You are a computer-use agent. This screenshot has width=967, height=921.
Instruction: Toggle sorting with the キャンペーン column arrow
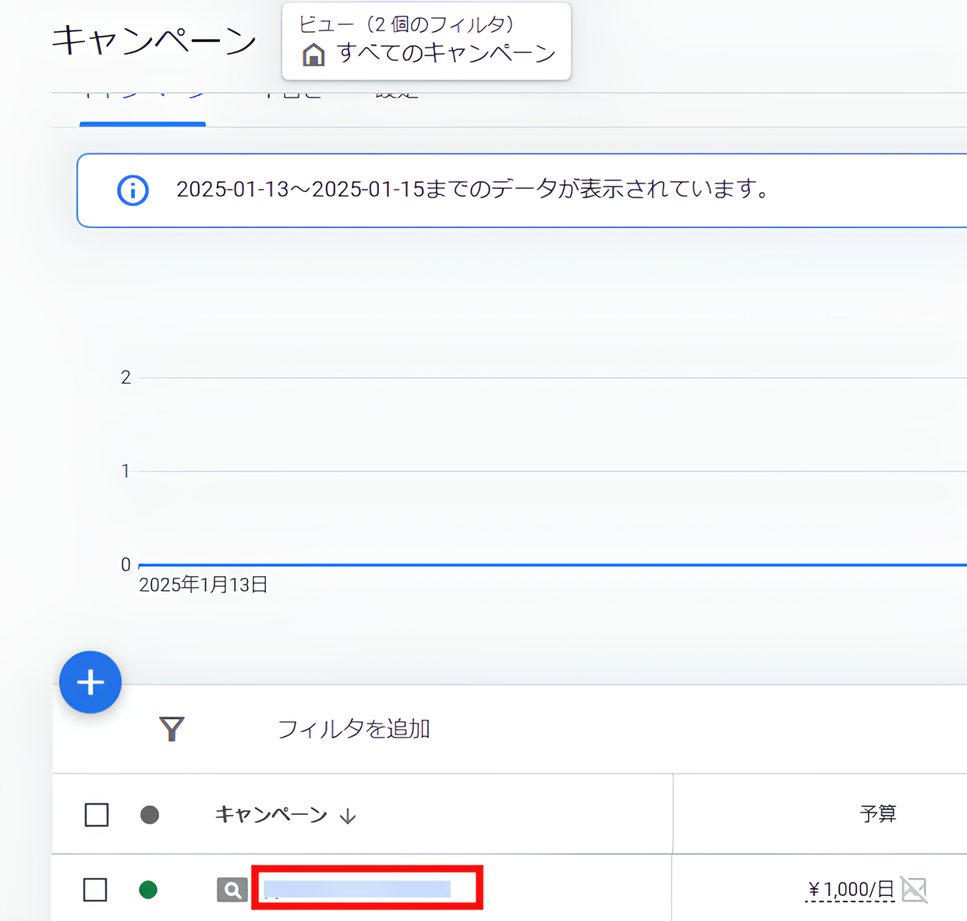[348, 816]
